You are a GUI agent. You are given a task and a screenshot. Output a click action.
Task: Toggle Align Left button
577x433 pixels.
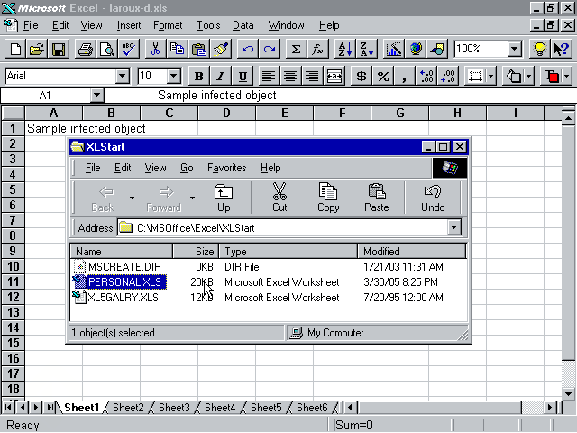pyautogui.click(x=269, y=76)
